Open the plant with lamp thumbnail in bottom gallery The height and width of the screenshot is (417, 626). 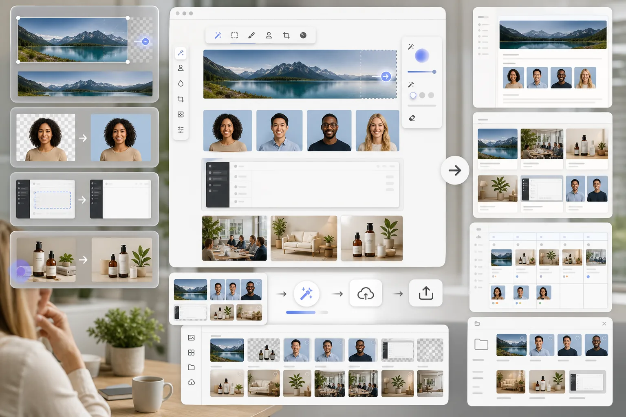[397, 383]
